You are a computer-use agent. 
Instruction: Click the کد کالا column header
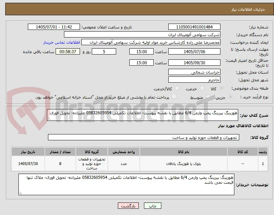click(x=243, y=152)
